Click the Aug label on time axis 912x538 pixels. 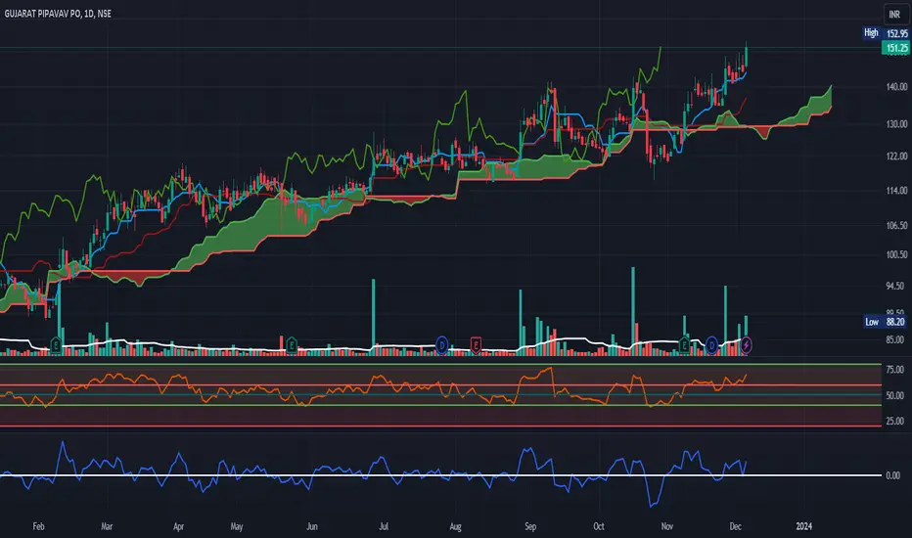455,526
